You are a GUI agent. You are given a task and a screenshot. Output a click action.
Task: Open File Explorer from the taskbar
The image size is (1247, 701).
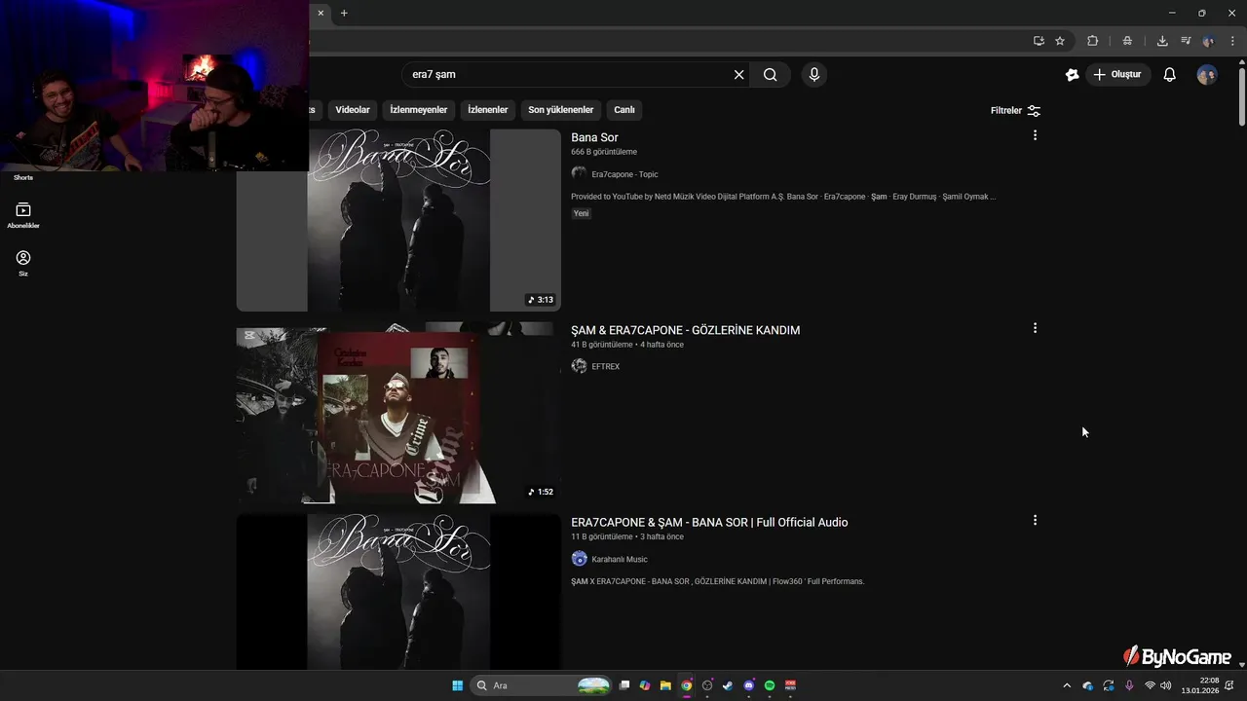(665, 685)
